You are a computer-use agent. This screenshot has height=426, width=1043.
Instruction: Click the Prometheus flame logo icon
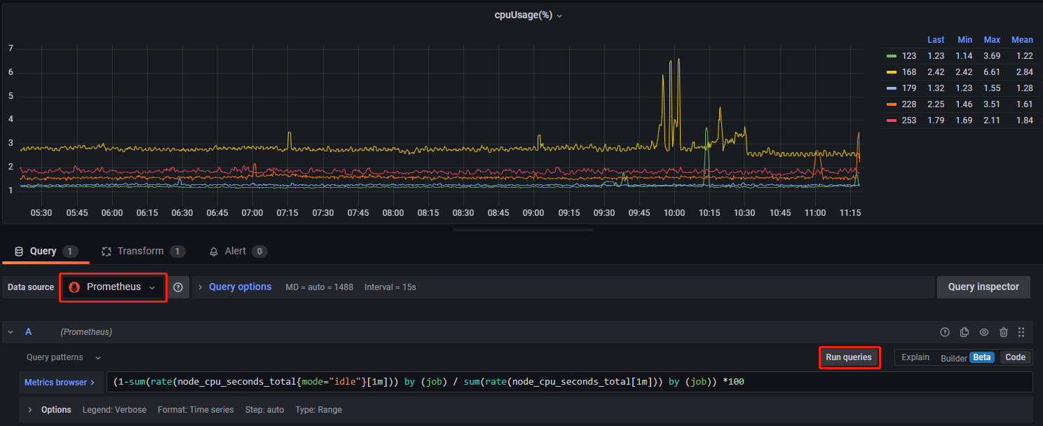[x=74, y=287]
